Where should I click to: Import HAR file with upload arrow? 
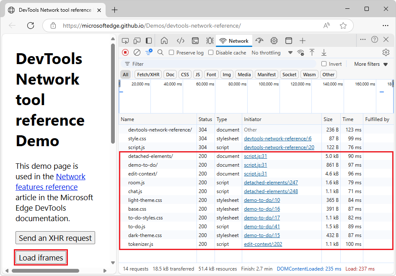tap(312, 52)
